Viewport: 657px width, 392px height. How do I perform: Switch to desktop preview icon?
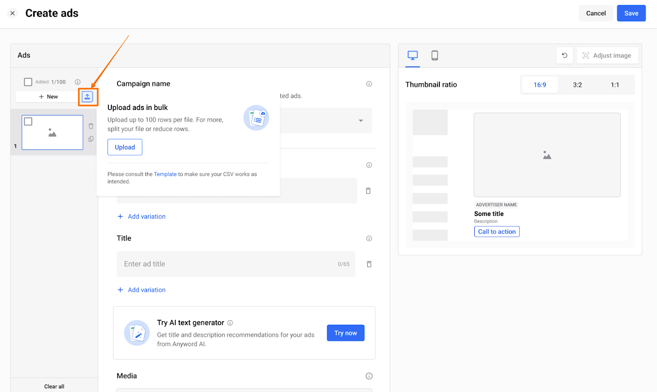coord(413,55)
